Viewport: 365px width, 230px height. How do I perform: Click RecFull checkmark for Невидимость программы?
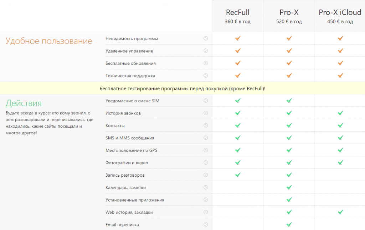(x=238, y=38)
